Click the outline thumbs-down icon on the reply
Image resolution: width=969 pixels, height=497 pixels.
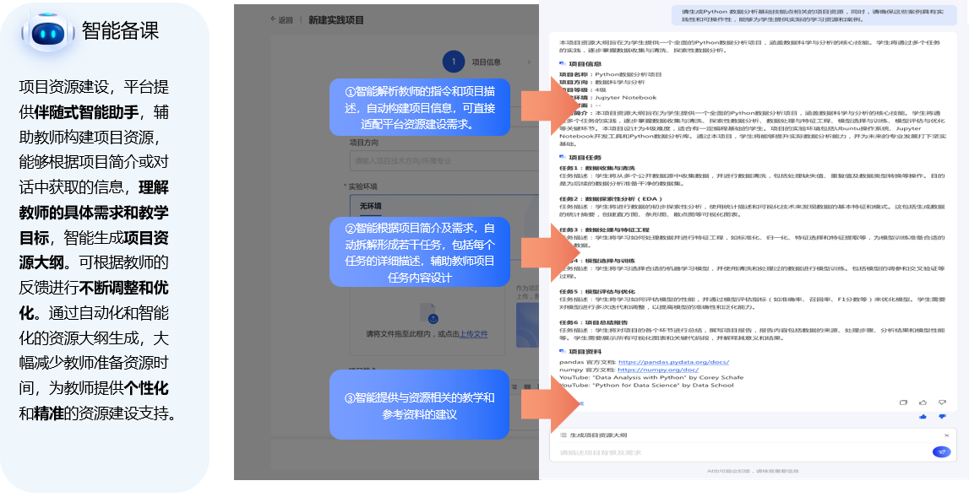[x=942, y=402]
